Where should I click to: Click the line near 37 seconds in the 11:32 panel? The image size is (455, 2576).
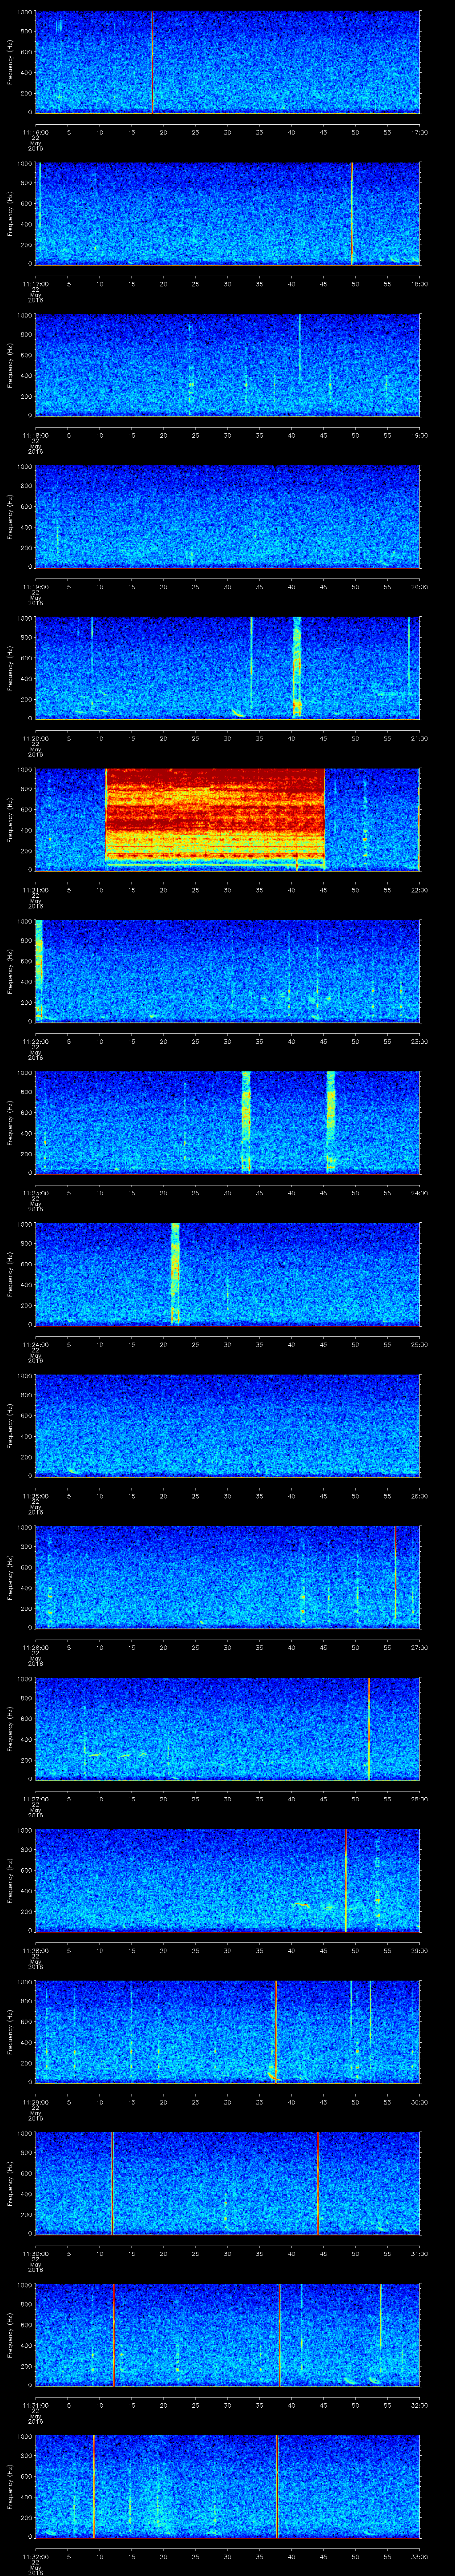click(276, 2486)
